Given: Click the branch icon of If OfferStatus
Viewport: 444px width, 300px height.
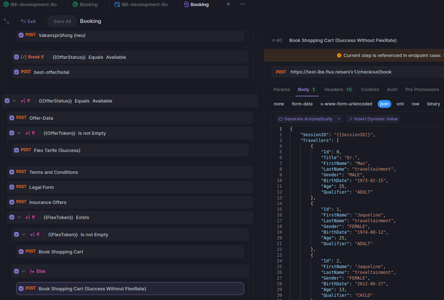Looking at the screenshot, I should pyautogui.click(x=23, y=101).
